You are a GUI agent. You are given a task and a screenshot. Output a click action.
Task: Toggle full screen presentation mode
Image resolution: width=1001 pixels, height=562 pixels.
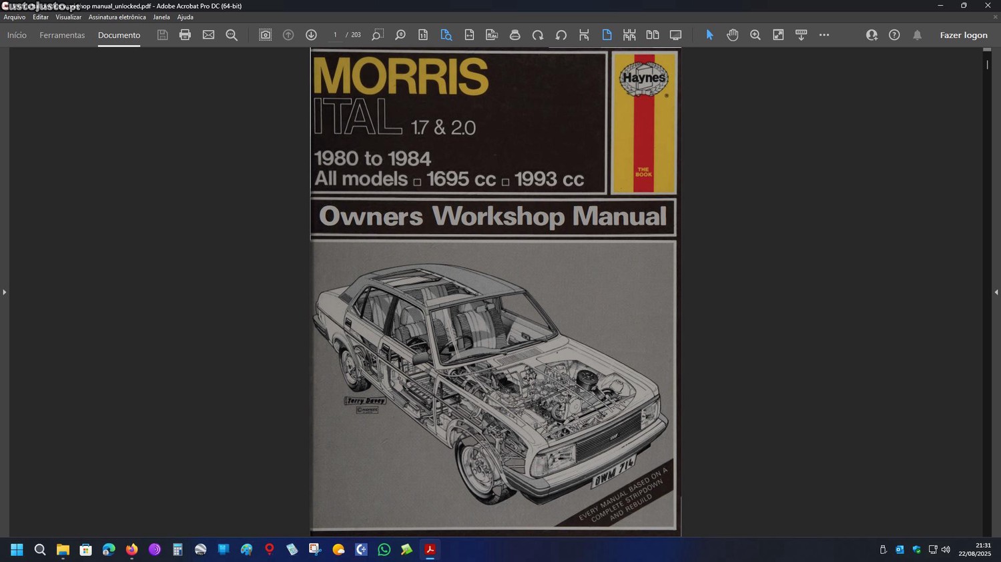(675, 35)
